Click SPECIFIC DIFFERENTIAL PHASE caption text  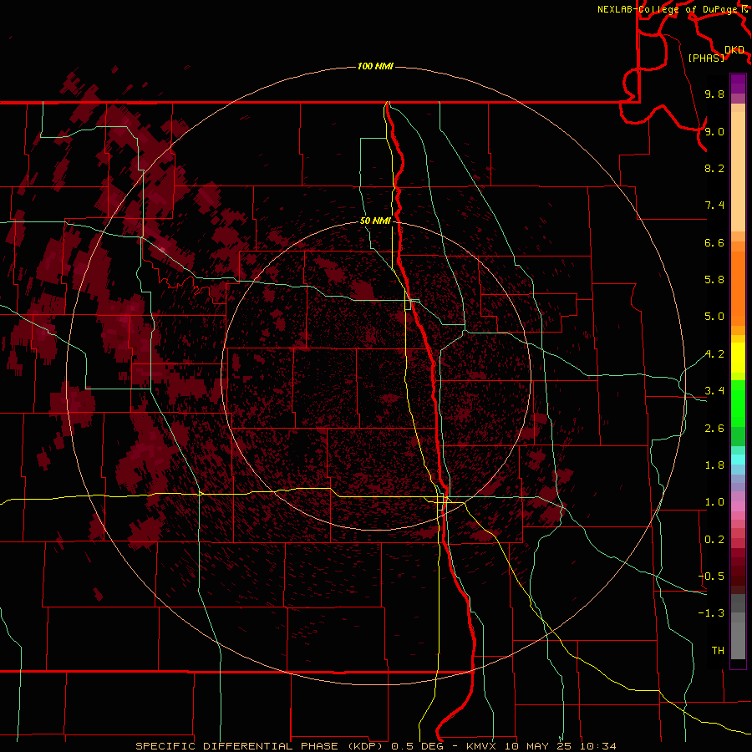238,746
